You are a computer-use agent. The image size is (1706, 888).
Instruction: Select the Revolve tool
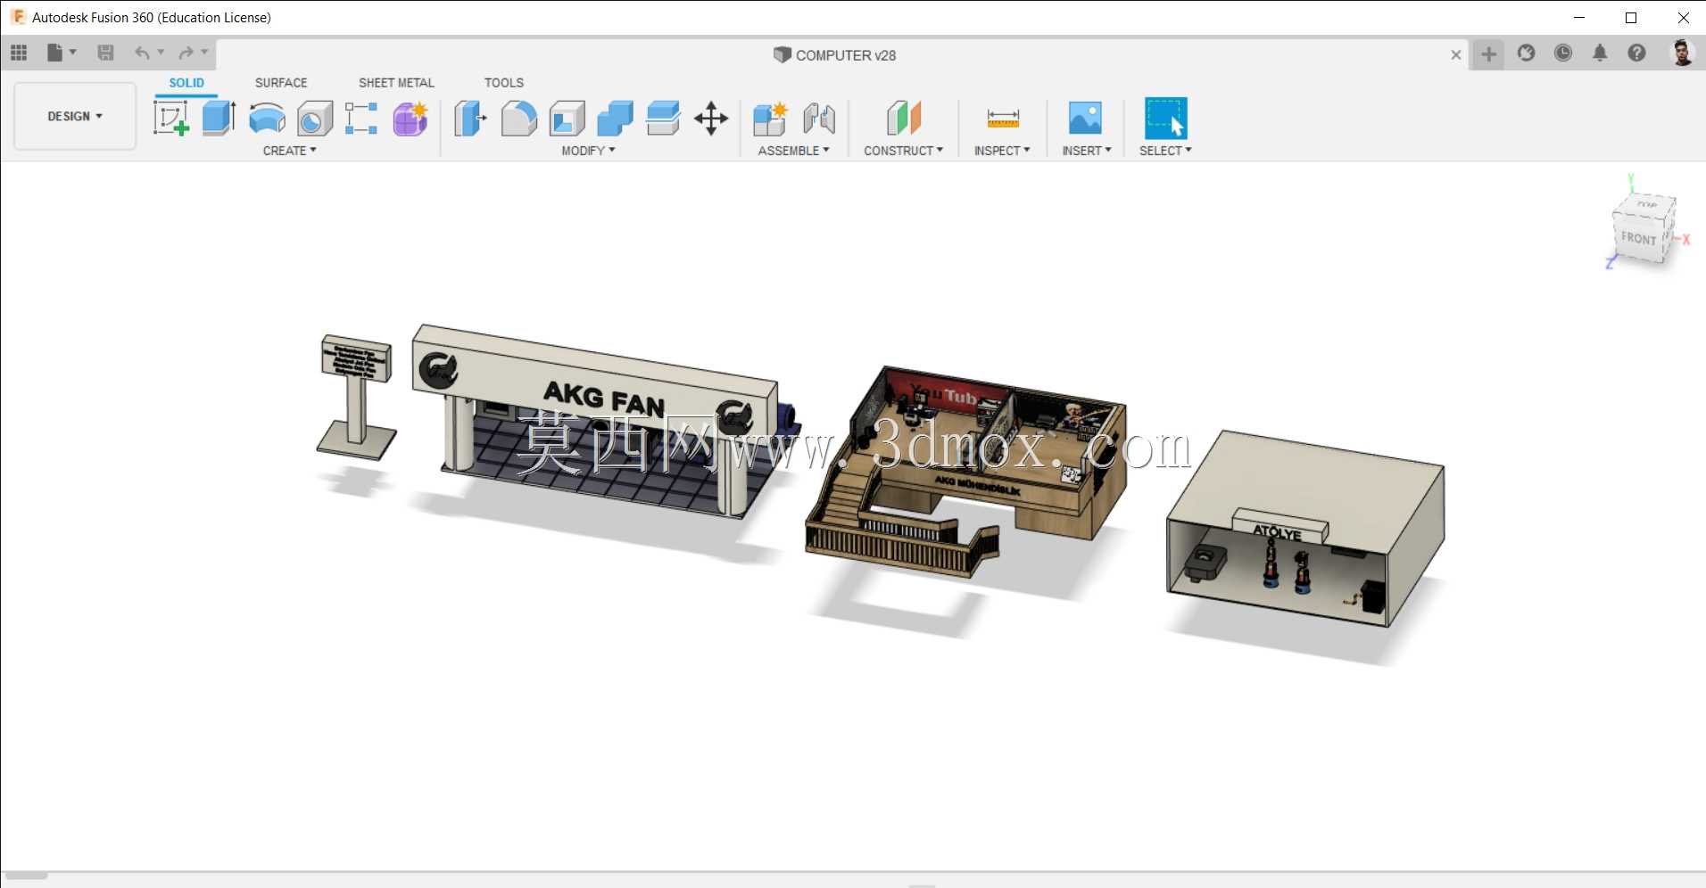(x=267, y=119)
